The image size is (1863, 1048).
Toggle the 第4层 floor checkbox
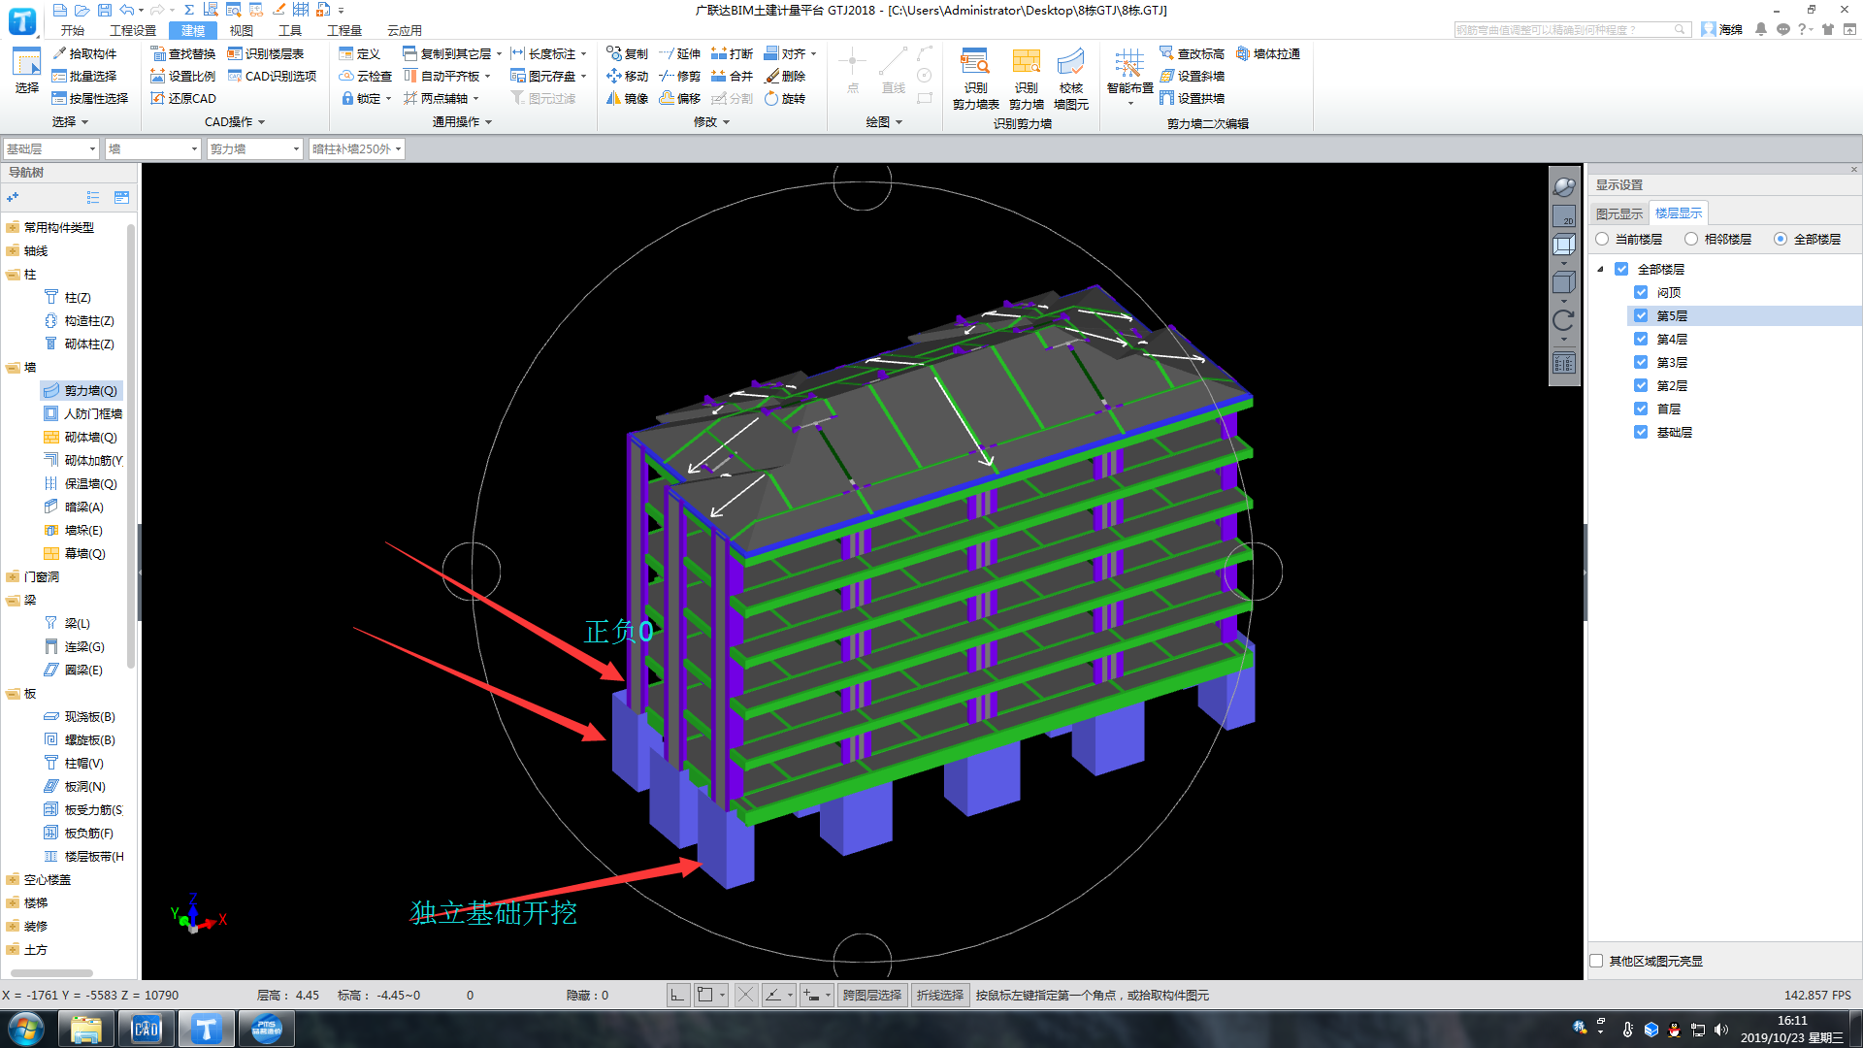(1641, 339)
